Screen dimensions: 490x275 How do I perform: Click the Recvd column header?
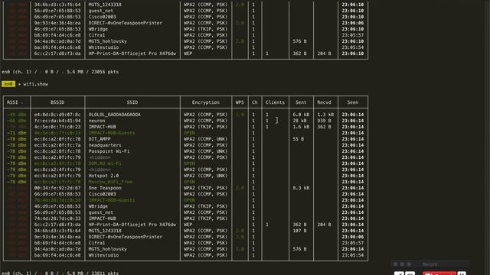[324, 102]
